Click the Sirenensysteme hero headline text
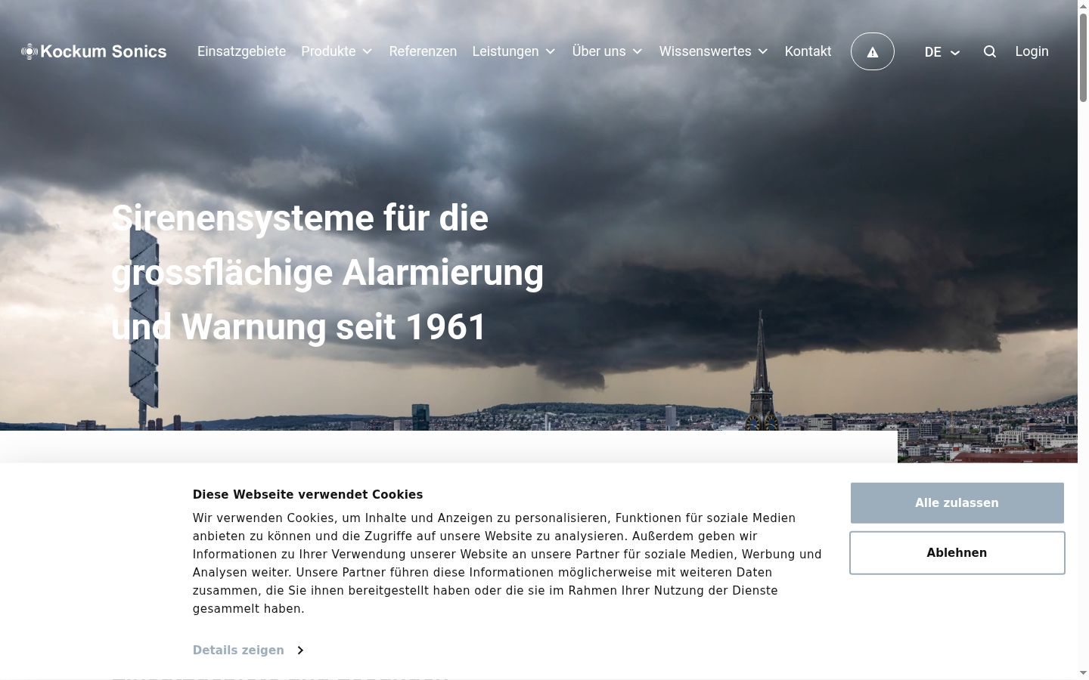This screenshot has height=680, width=1089. coord(327,272)
